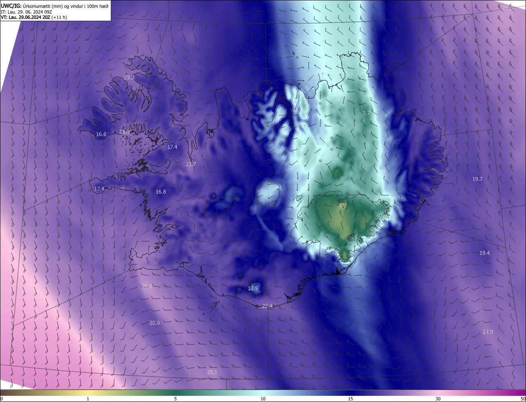Screen dimensions: 526x402
Task: Click the 0 tick on the color scale
Action: (x=2, y=399)
